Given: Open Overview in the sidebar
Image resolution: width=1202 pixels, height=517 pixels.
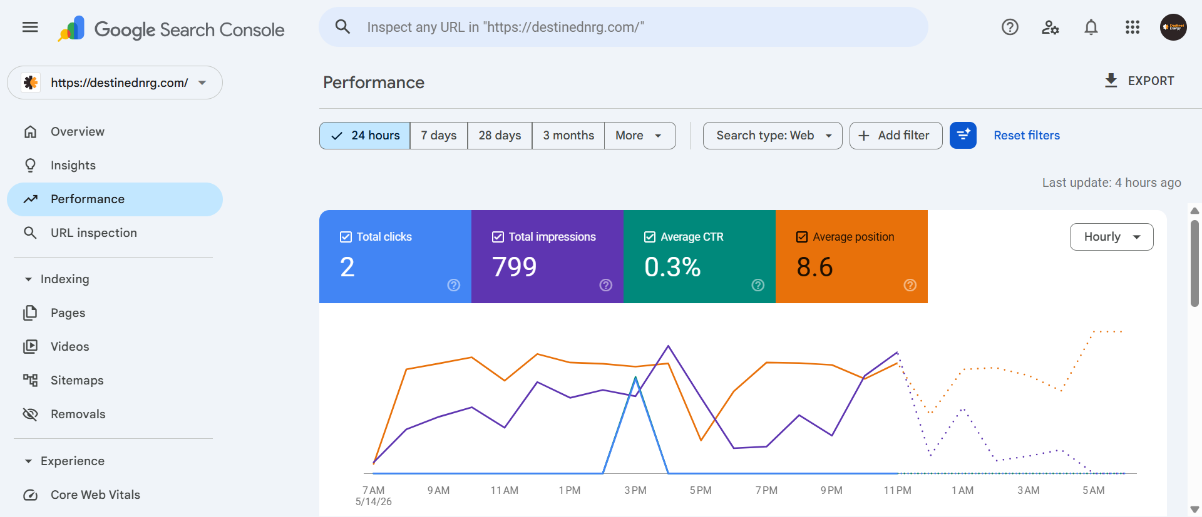Looking at the screenshot, I should [x=115, y=131].
